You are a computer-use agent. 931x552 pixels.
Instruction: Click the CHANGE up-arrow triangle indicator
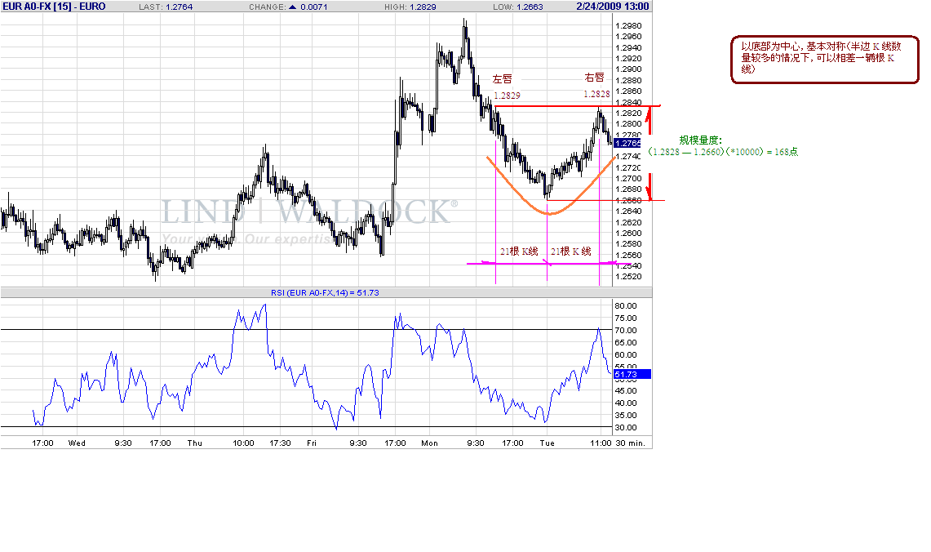(292, 7)
